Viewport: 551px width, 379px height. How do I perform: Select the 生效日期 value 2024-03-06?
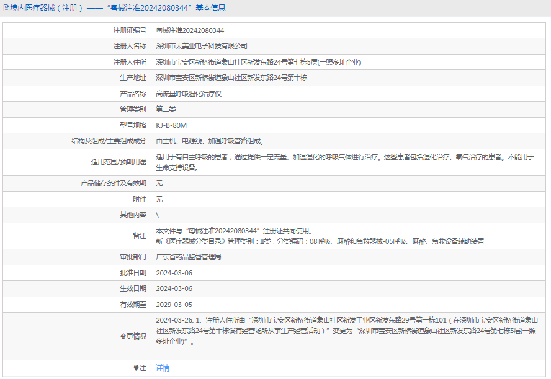coord(174,288)
